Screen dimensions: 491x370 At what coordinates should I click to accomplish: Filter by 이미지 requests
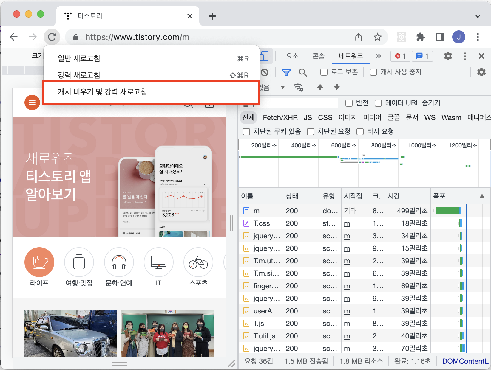click(348, 117)
